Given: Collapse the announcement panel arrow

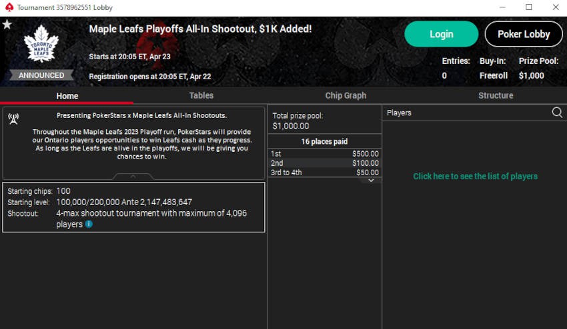Looking at the screenshot, I should click(133, 176).
